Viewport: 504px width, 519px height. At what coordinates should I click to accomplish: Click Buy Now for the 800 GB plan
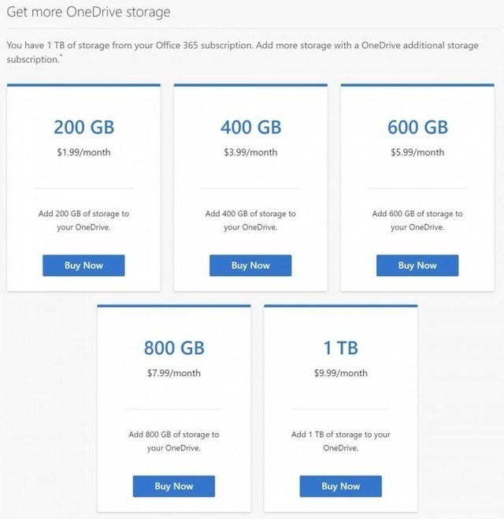pyautogui.click(x=174, y=486)
